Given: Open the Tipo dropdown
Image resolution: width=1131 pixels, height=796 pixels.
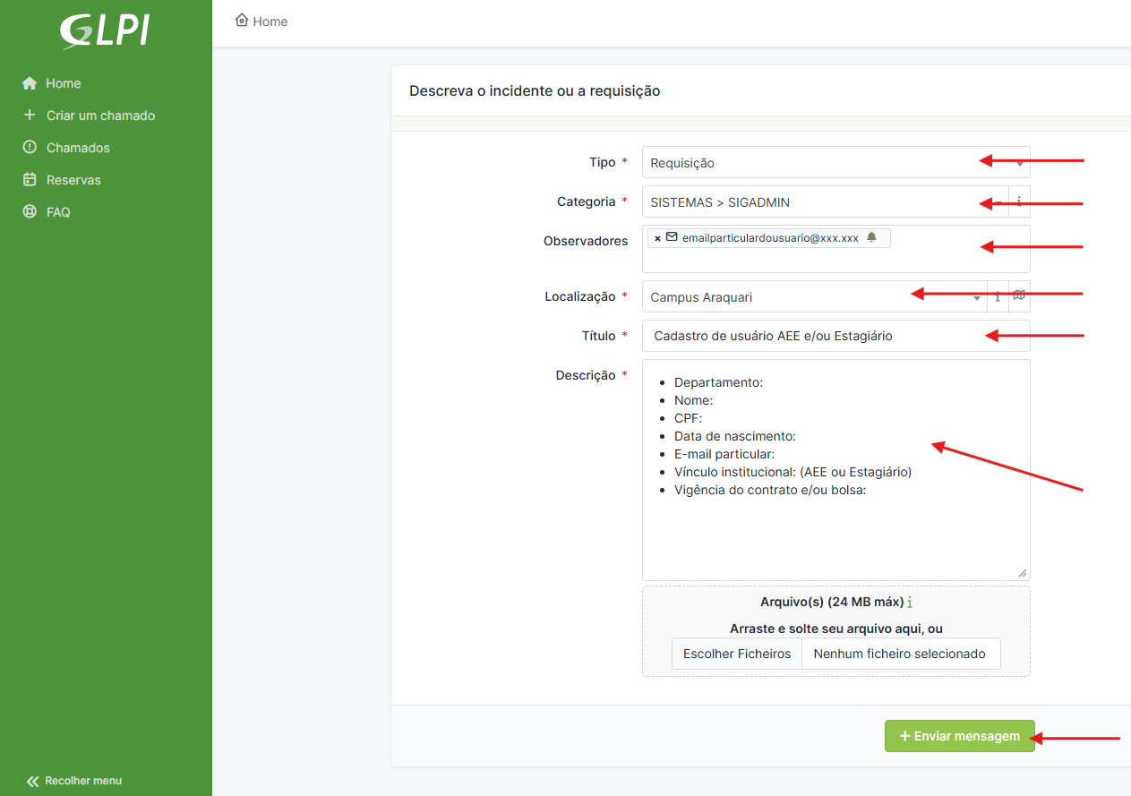Looking at the screenshot, I should [x=835, y=163].
